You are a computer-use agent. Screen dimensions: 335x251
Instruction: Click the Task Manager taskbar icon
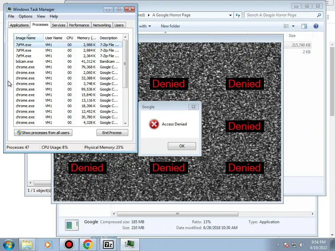(130, 244)
